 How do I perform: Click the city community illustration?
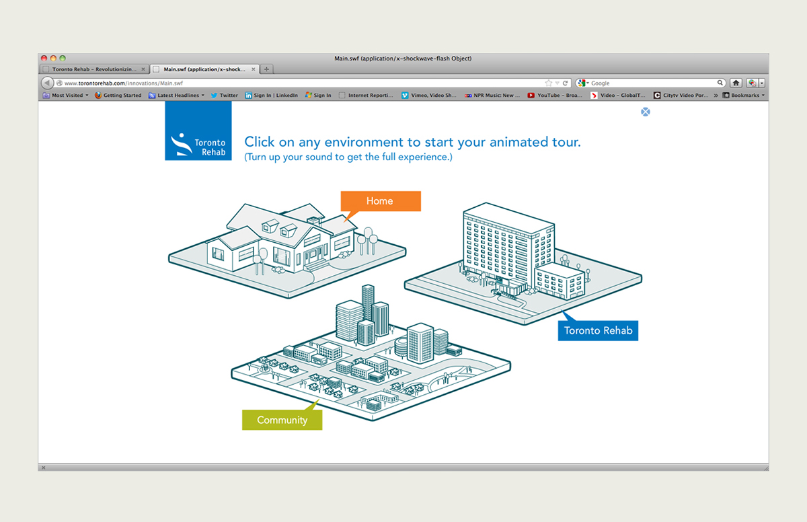[x=371, y=353]
